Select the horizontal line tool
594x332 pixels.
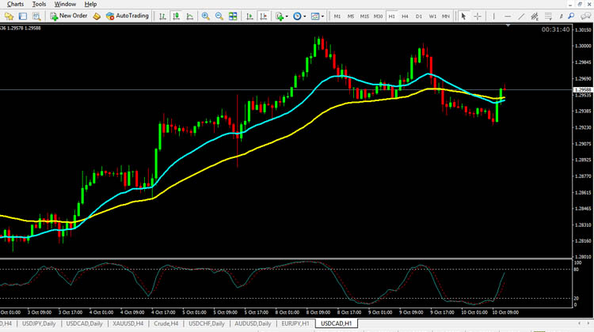point(507,17)
